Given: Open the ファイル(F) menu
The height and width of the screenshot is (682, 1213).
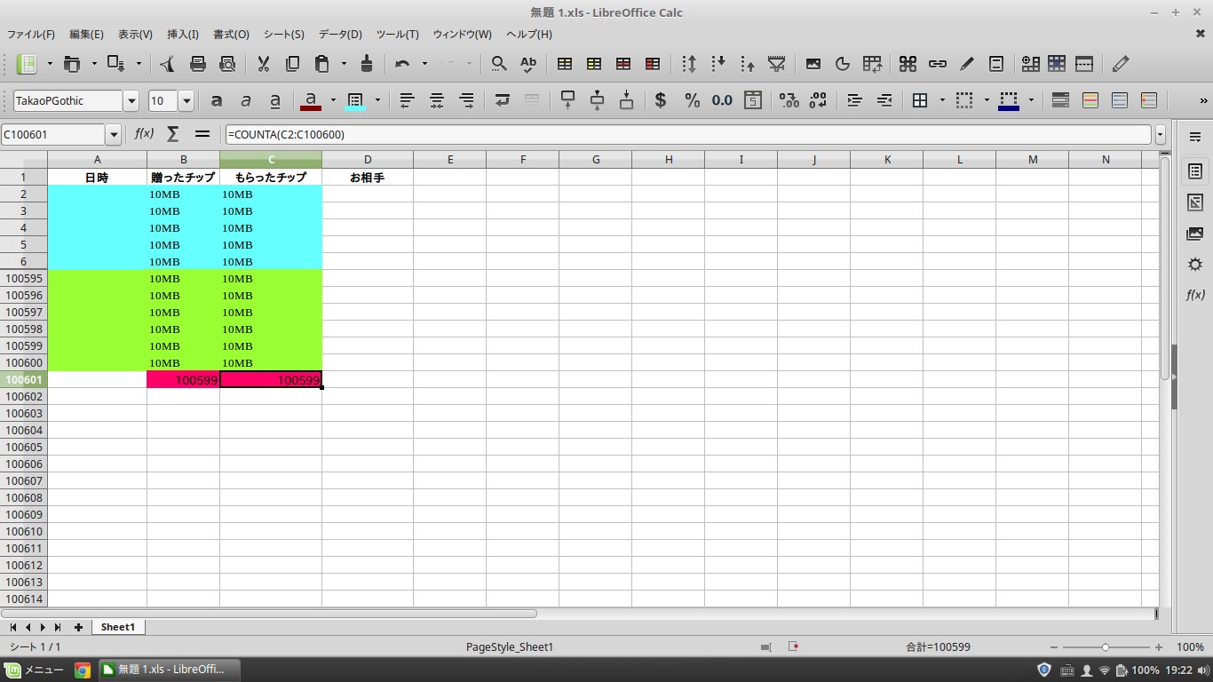Looking at the screenshot, I should click(x=31, y=35).
